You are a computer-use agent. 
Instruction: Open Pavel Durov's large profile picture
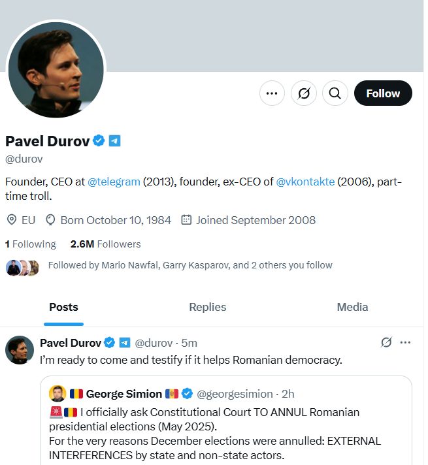[56, 69]
